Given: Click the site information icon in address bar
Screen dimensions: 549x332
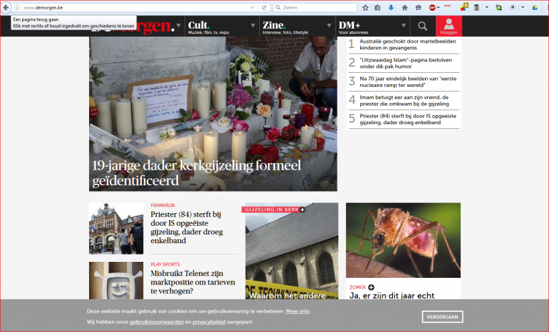Looking at the screenshot, I should tap(17, 7).
